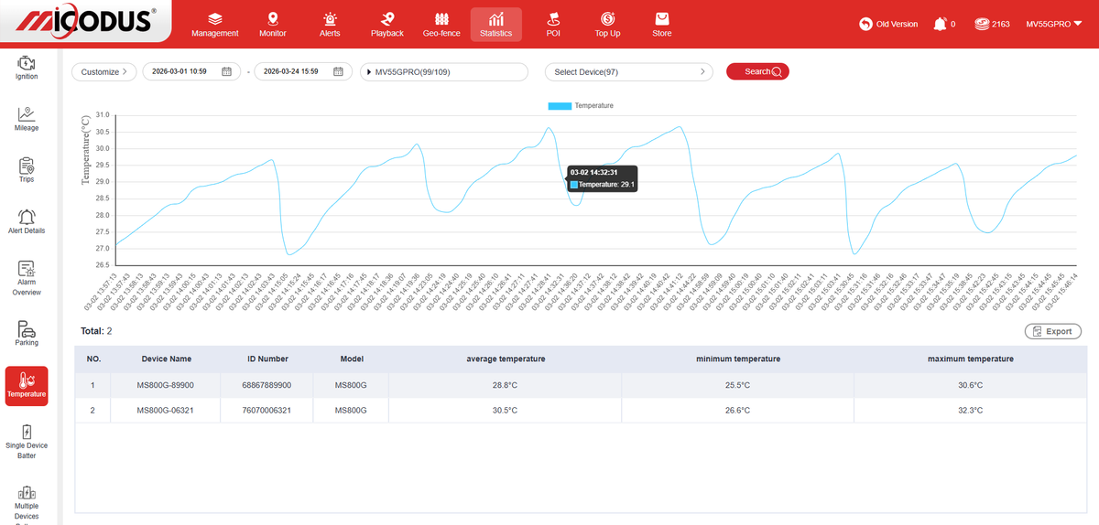Screen dimensions: 1099x525
Task: Click minimum temperature 26.6°C cell
Action: click(x=736, y=411)
